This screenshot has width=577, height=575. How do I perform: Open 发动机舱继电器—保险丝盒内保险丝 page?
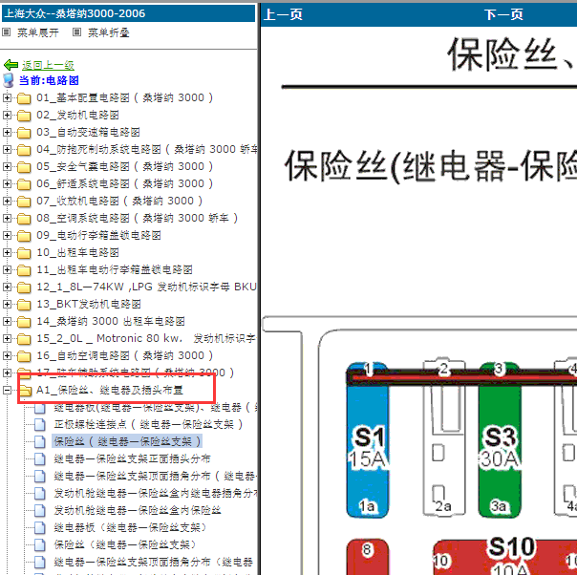point(138,511)
